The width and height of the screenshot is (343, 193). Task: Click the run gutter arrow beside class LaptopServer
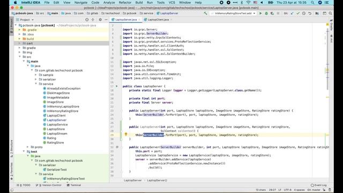point(117,86)
